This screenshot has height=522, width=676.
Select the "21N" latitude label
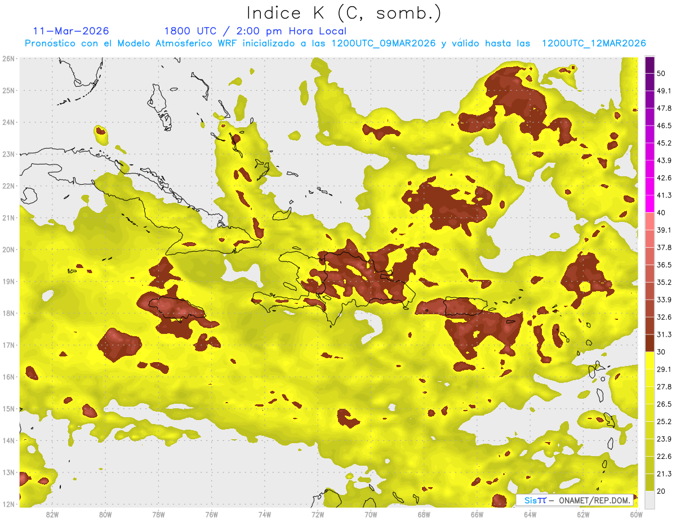coord(9,218)
